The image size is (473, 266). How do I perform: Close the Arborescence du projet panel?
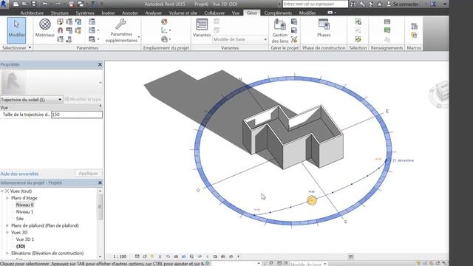point(100,183)
